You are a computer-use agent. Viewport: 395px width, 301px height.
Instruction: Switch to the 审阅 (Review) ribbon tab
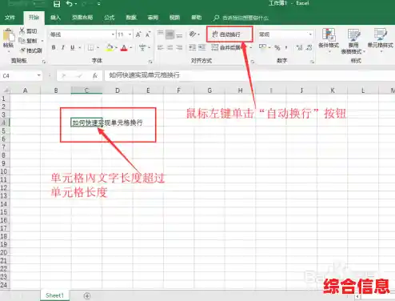[x=153, y=18]
